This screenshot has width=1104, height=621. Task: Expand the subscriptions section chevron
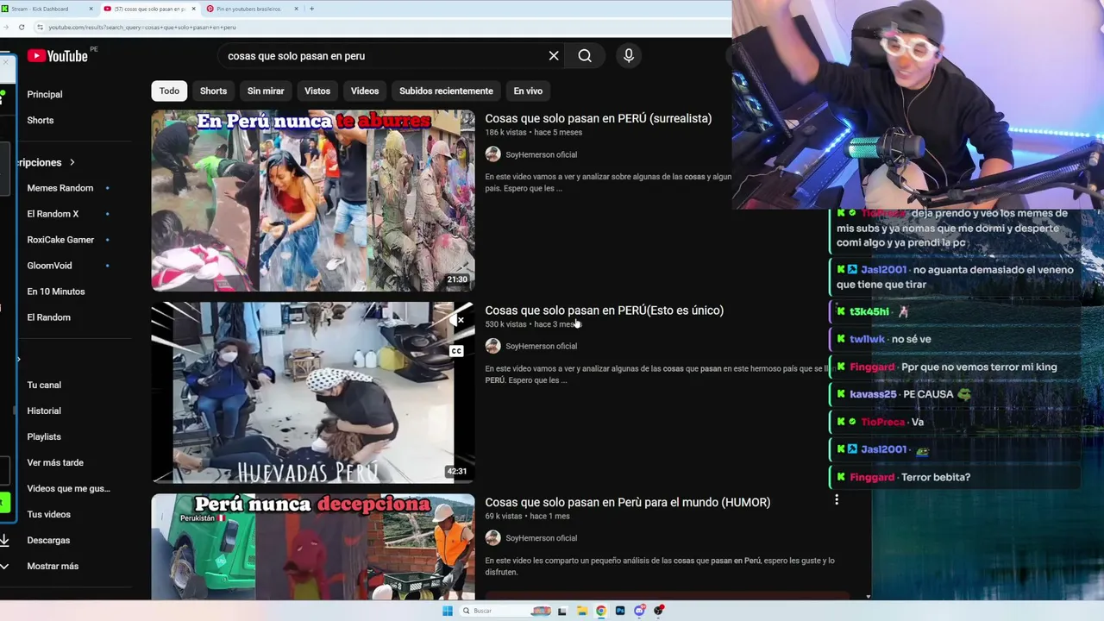[72, 162]
